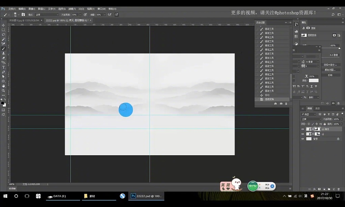Select the Clone Stamp tool

(3, 53)
